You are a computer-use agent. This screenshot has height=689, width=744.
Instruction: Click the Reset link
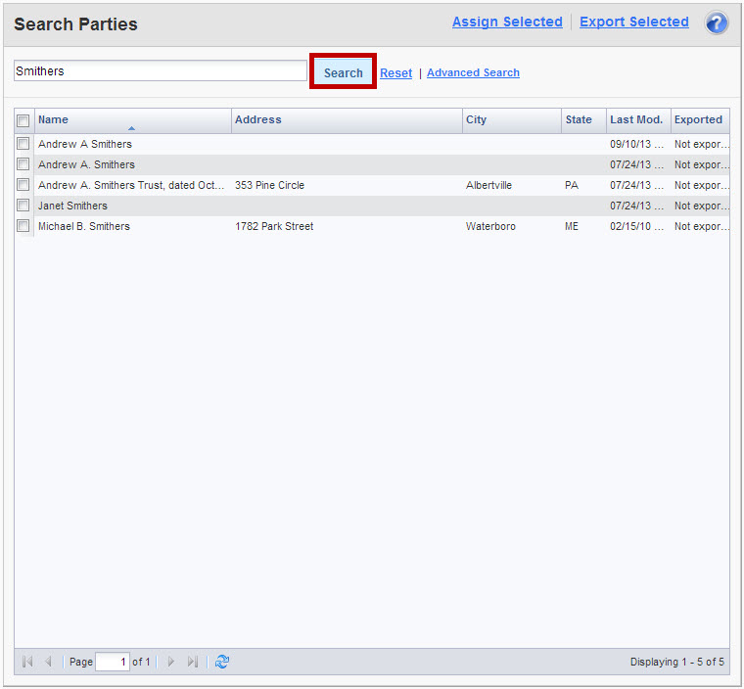point(396,73)
